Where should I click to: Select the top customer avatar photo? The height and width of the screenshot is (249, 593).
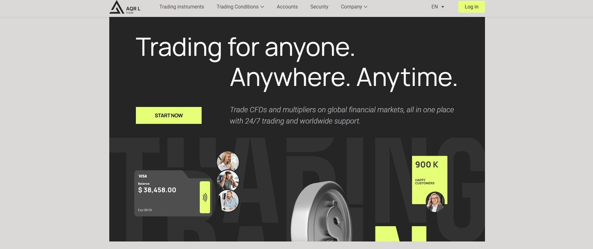pos(228,162)
